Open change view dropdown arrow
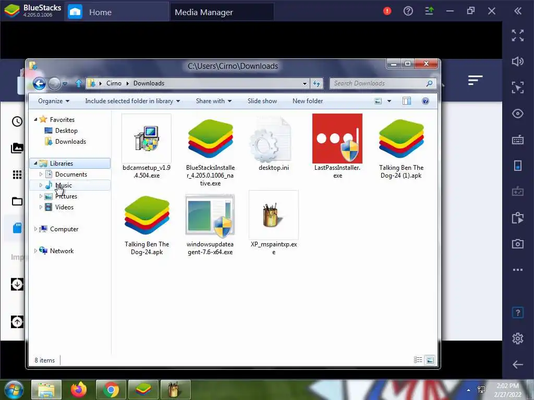Image resolution: width=534 pixels, height=400 pixels. click(x=389, y=101)
